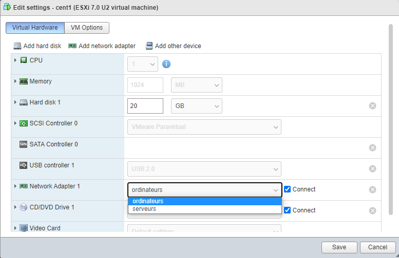Expand the Network Adapter 1 row
399x258 pixels.
(15, 186)
